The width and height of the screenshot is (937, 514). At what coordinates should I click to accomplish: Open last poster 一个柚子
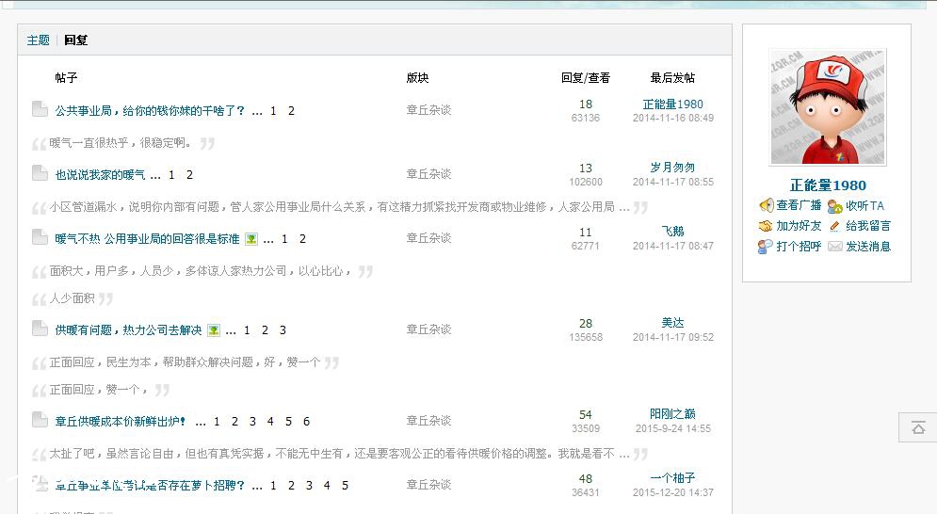coord(673,477)
